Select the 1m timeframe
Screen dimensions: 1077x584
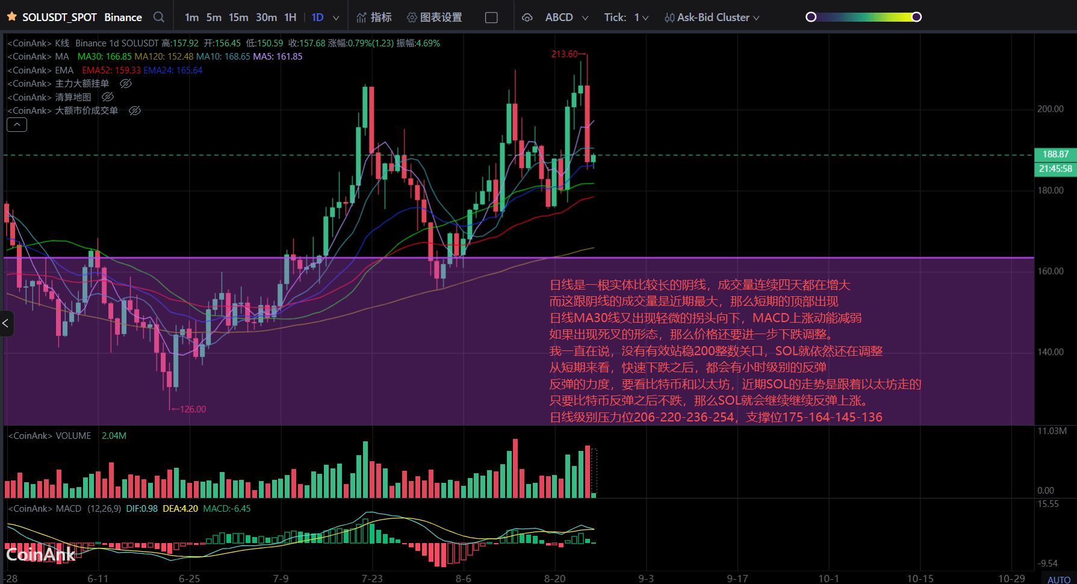click(191, 17)
